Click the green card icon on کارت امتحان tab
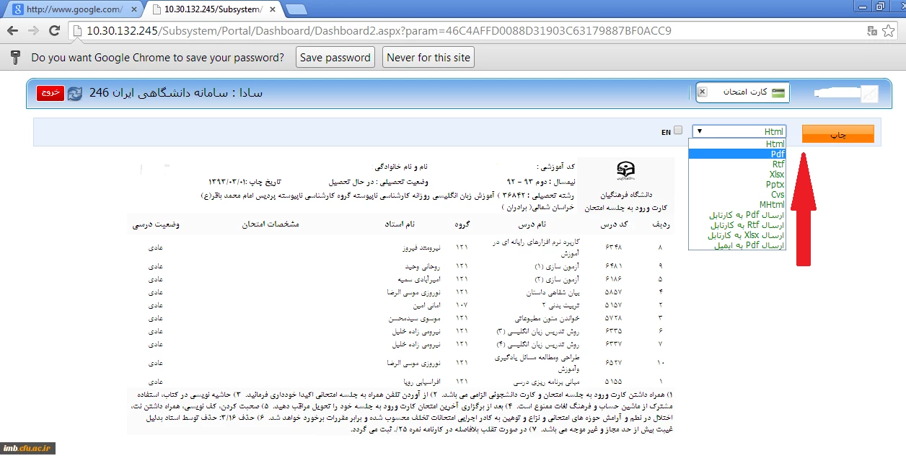The height and width of the screenshot is (461, 906). pos(778,93)
